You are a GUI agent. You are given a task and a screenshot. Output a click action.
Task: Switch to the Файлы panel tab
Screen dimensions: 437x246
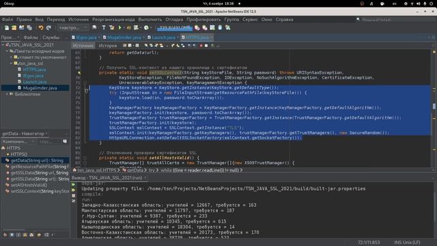tap(30, 38)
